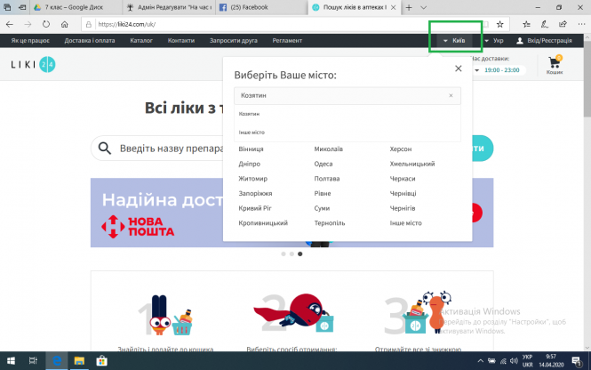The image size is (591, 370).
Task: Open the Доставка і оплата menu item
Action: pyautogui.click(x=91, y=41)
